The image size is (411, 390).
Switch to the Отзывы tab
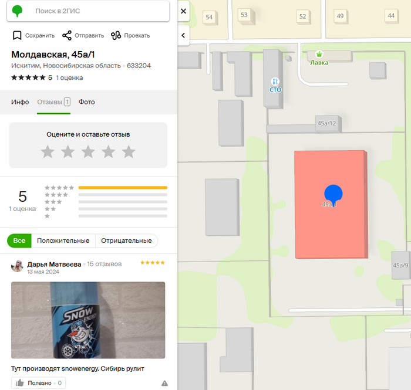[54, 102]
